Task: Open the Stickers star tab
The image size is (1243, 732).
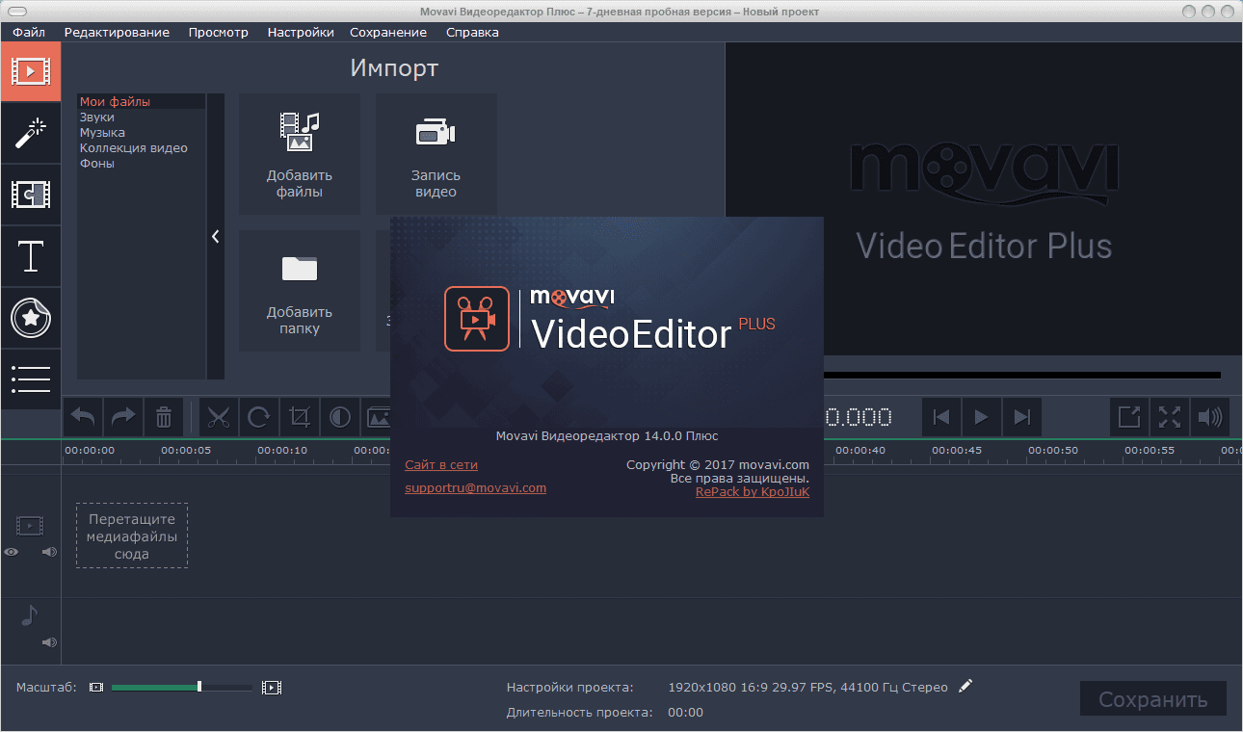Action: (31, 318)
